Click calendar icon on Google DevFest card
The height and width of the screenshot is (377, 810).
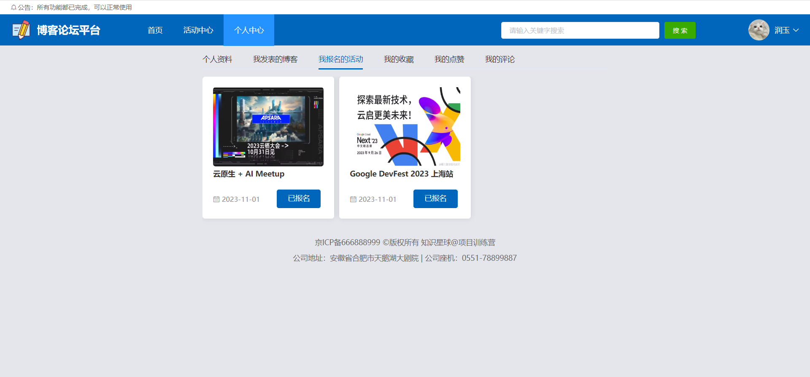pos(353,199)
